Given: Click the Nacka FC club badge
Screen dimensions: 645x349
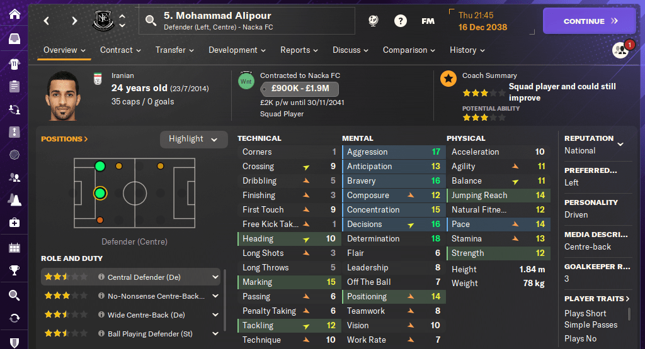Looking at the screenshot, I should coord(103,21).
